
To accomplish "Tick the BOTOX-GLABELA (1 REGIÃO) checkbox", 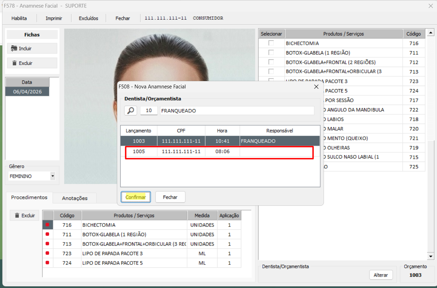I will [x=271, y=52].
